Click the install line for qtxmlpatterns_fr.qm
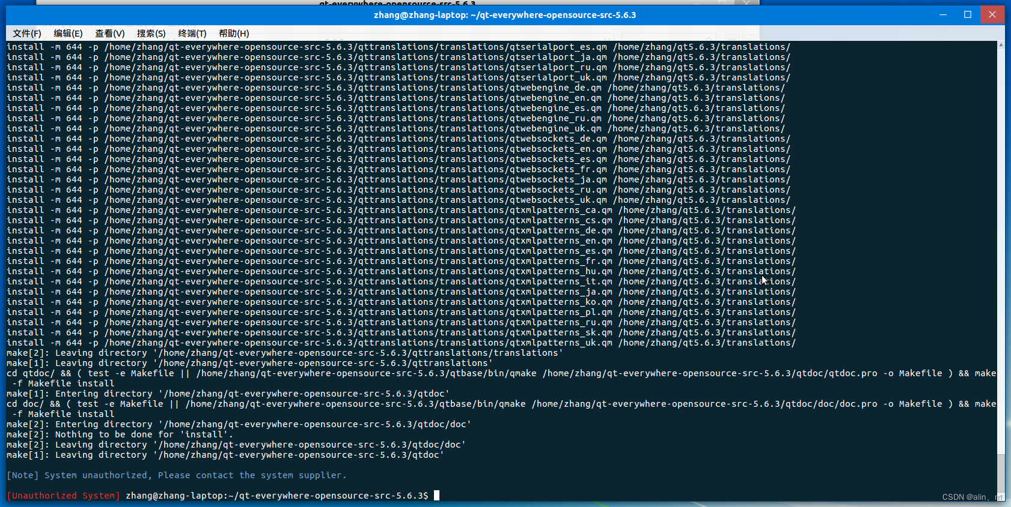Viewport: 1011px width, 507px height. coord(402,261)
